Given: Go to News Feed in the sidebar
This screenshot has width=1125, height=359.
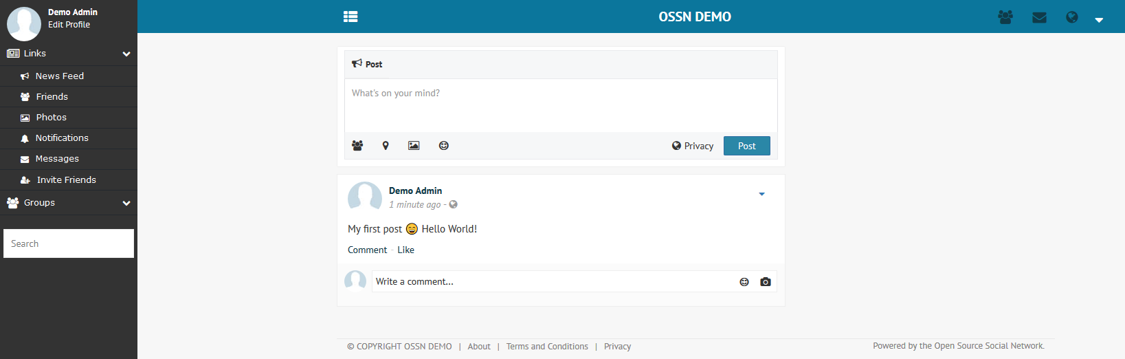Looking at the screenshot, I should (59, 76).
